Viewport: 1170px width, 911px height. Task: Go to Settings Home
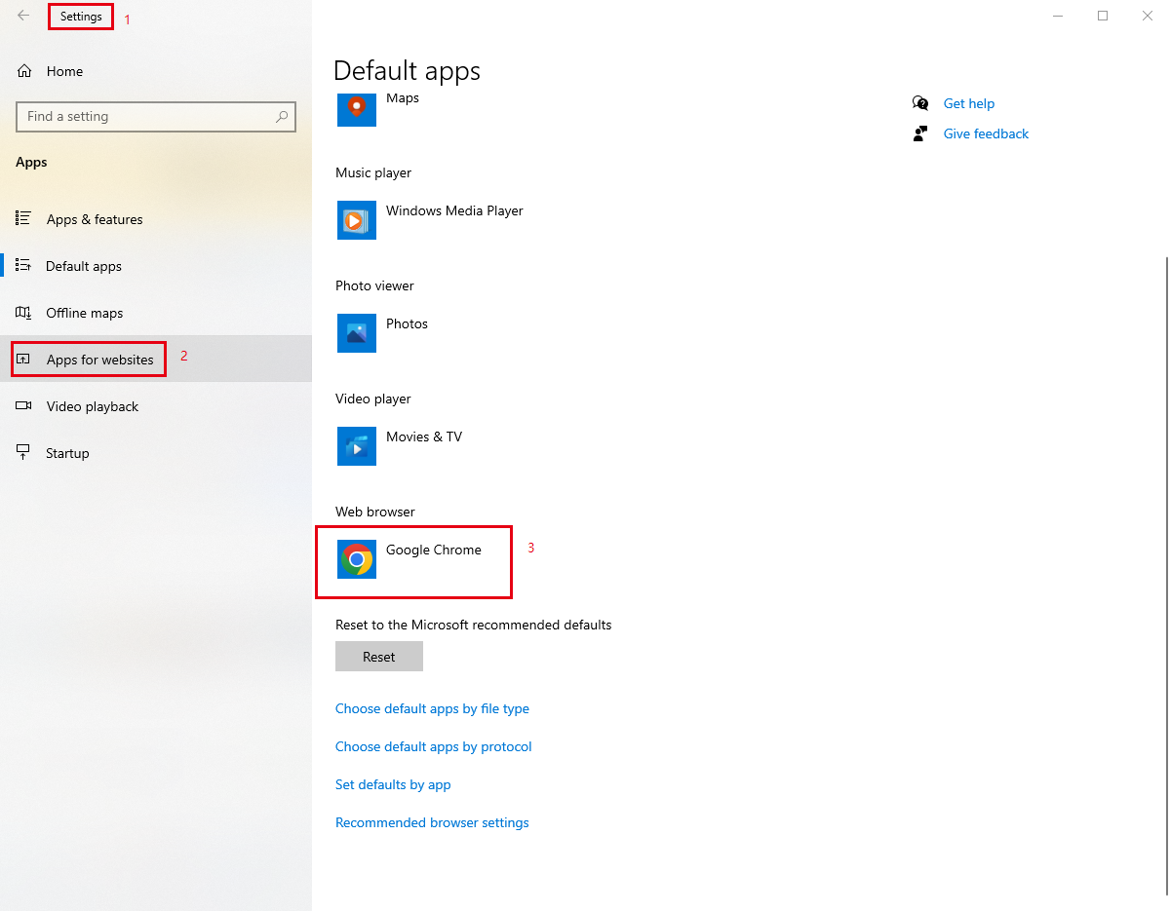[64, 71]
